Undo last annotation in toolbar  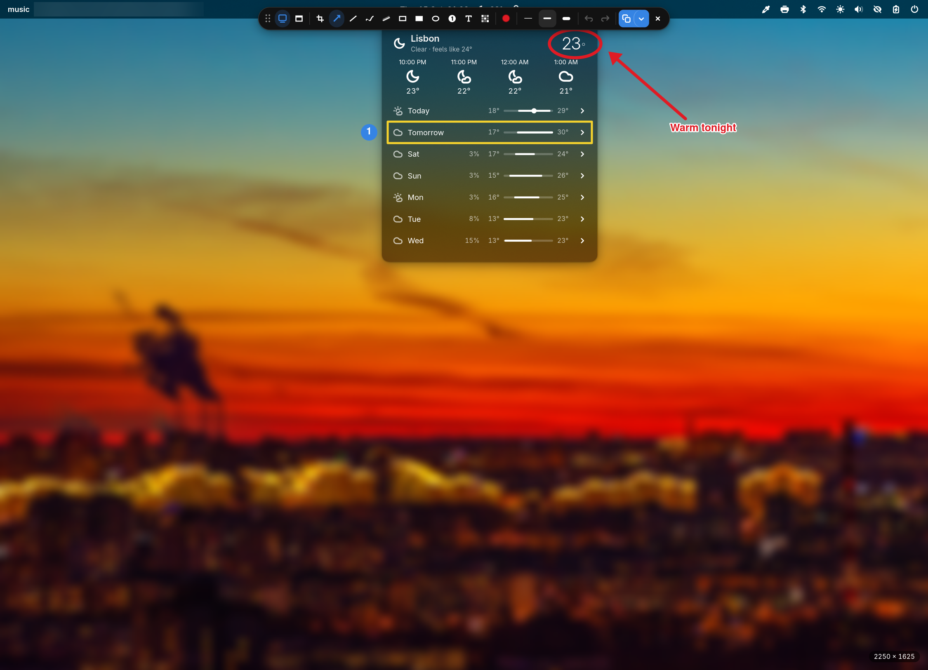tap(589, 19)
